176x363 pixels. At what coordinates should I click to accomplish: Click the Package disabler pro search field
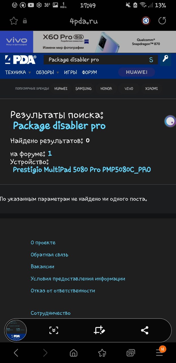(101, 60)
